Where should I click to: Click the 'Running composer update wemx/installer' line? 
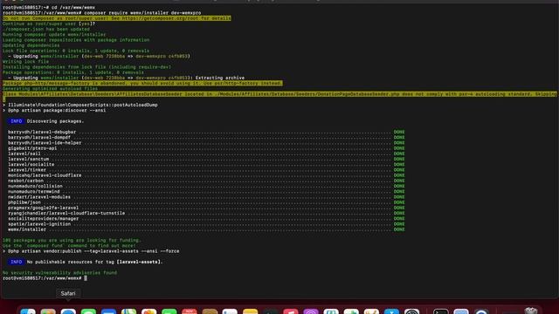54,35
